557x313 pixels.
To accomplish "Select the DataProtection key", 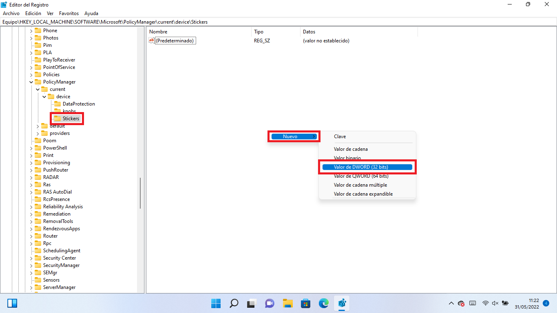I will [x=79, y=104].
